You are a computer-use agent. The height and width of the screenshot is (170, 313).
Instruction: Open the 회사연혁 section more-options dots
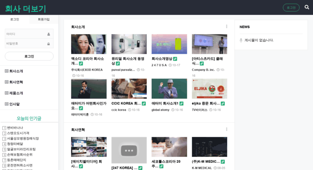tap(226, 129)
